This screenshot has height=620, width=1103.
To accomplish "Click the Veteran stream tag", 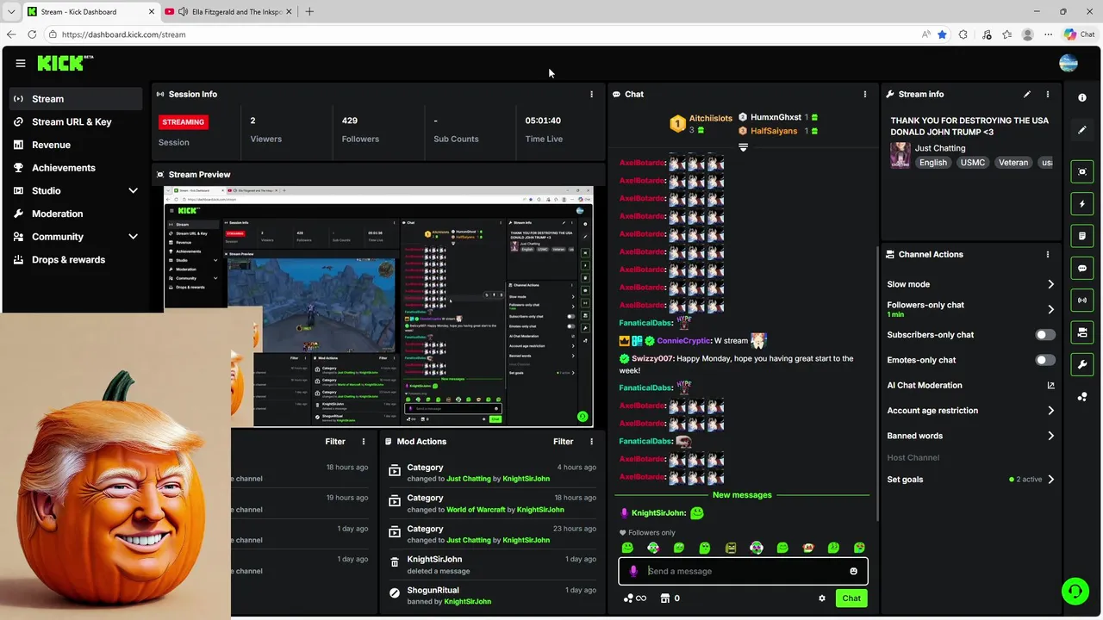I will click(1013, 162).
